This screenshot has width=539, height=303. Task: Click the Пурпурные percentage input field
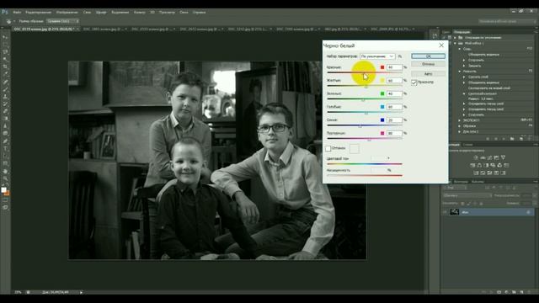coord(394,133)
